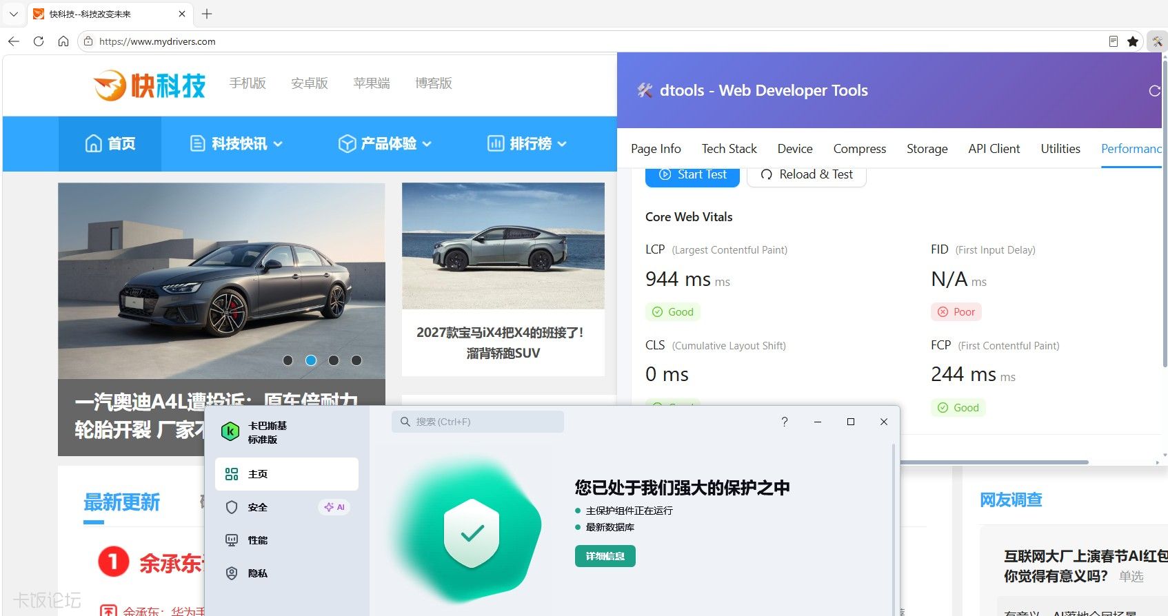This screenshot has height=616, width=1168.
Task: Open 安全 section in Kaspersky sidebar
Action: coord(287,507)
